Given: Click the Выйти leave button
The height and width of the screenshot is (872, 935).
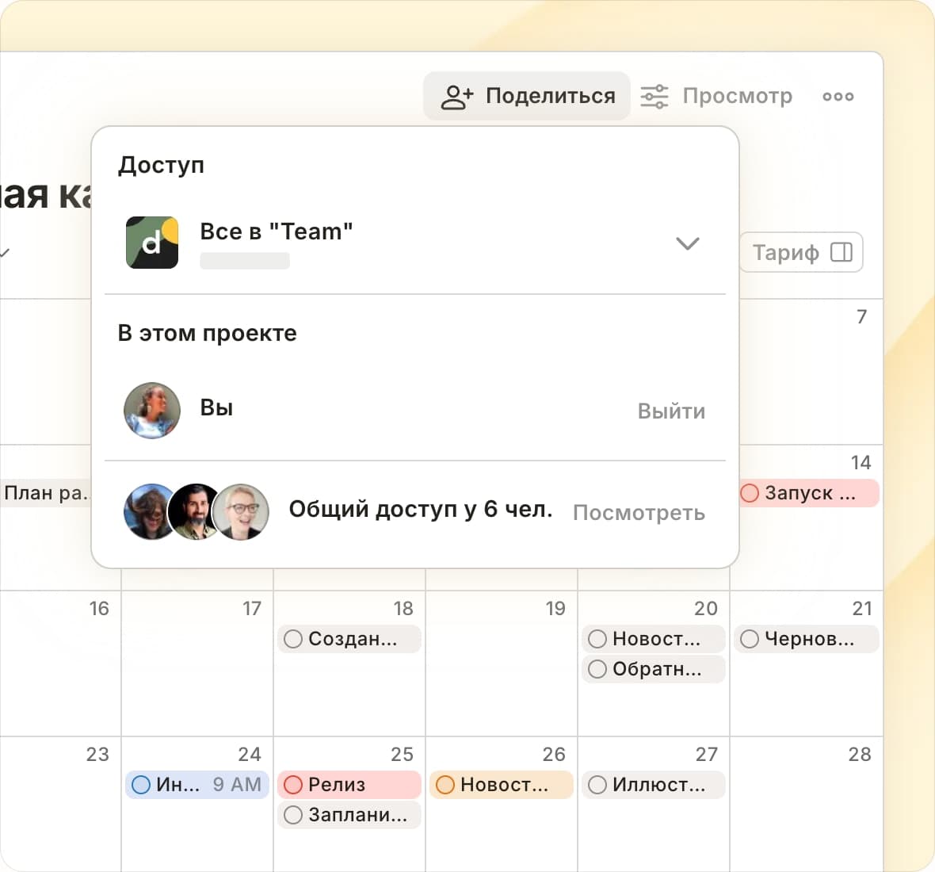Looking at the screenshot, I should pos(671,411).
